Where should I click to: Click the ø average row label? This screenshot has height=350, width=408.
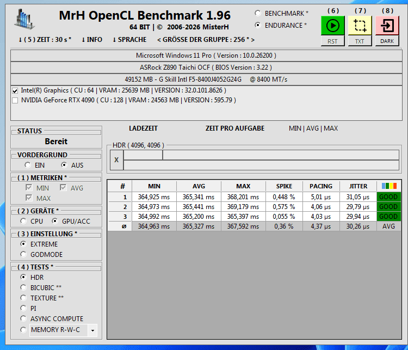[120, 226]
